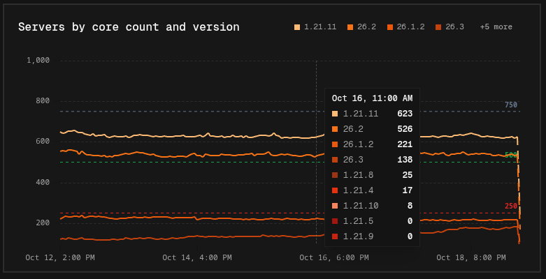Click the 1.21.10 swatch in the tooltip
Image resolution: width=546 pixels, height=279 pixels.
335,206
